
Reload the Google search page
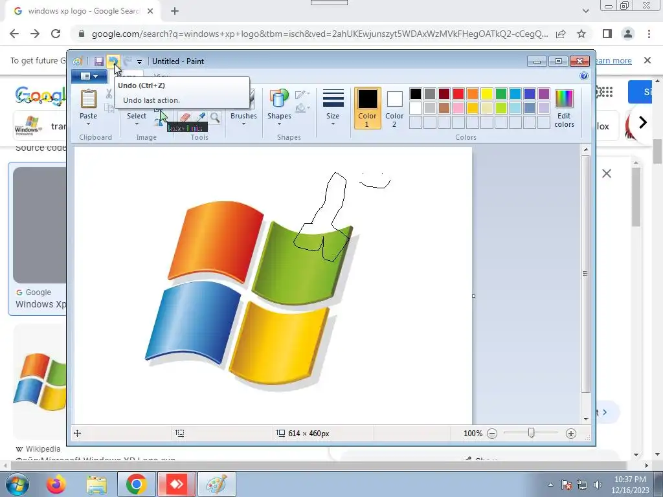56,34
